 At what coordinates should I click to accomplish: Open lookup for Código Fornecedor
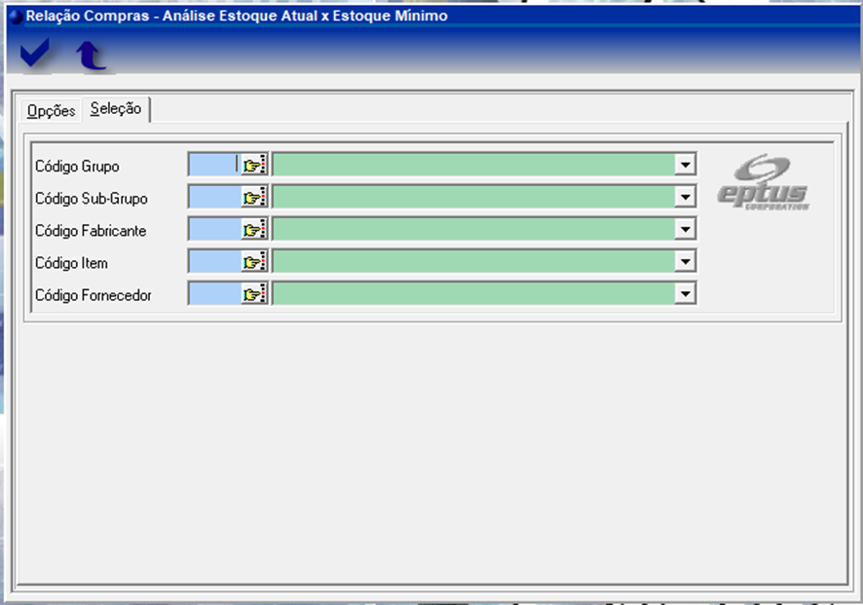click(x=253, y=294)
